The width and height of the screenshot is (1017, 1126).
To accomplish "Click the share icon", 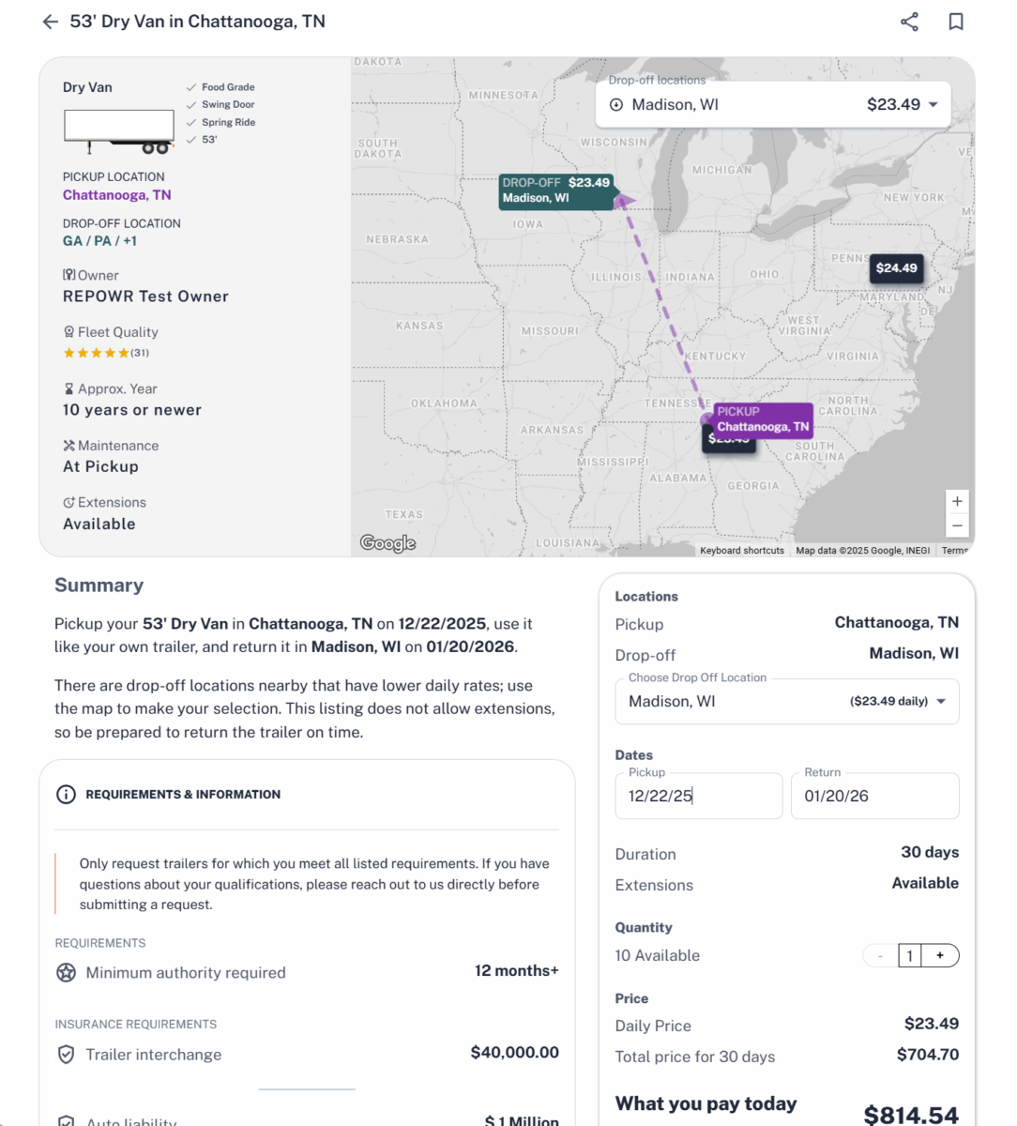I will [x=909, y=22].
